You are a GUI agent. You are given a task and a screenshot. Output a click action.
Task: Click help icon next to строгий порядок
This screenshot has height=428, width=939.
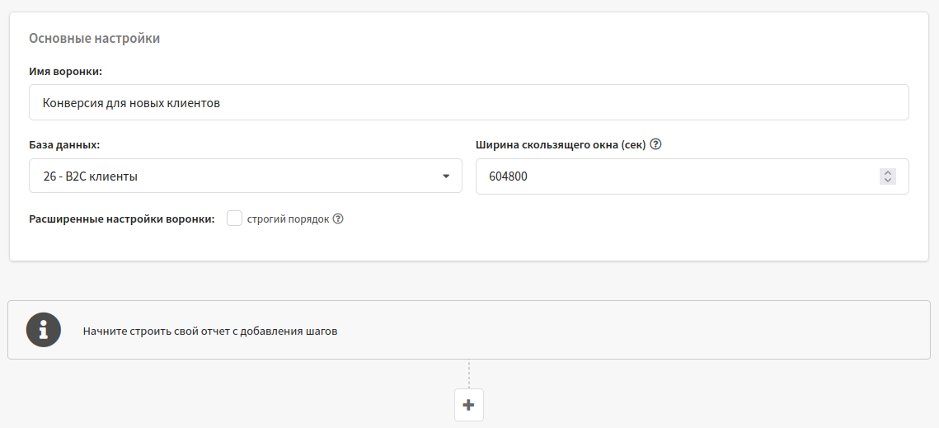click(338, 219)
